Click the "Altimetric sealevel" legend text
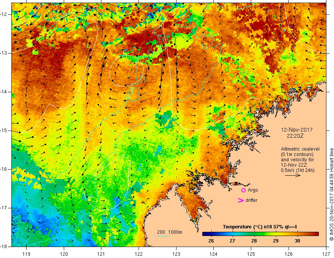Image resolution: width=334 pixels, height=258 pixels. pos(300,149)
